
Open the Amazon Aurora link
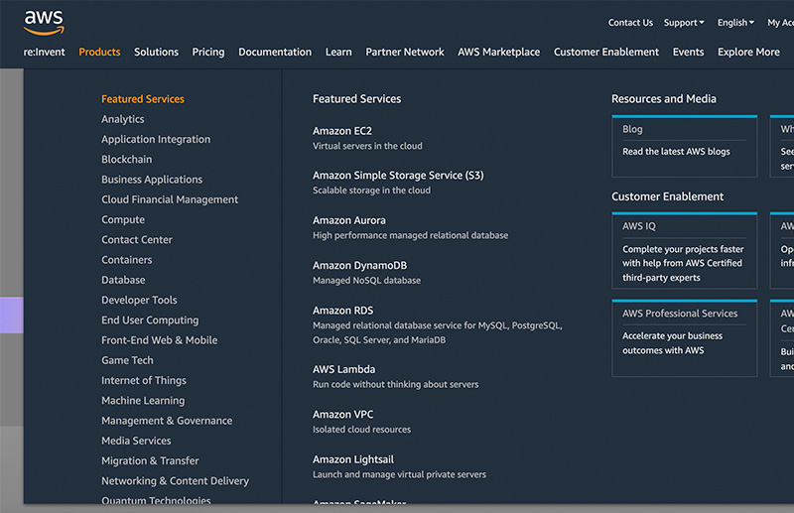pyautogui.click(x=349, y=220)
